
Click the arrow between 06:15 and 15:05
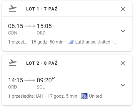30,26
